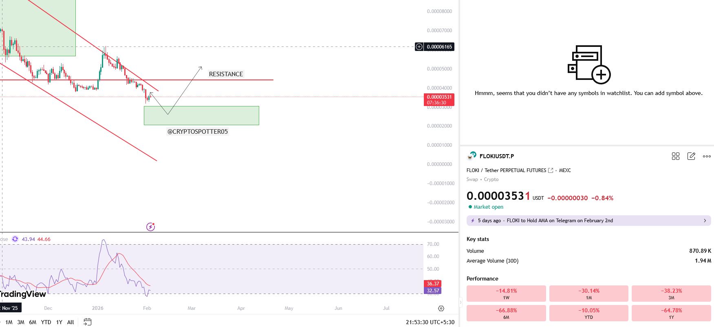The image size is (714, 327).
Task: Click the Nov '25 date label on time axis
Action: click(10, 308)
